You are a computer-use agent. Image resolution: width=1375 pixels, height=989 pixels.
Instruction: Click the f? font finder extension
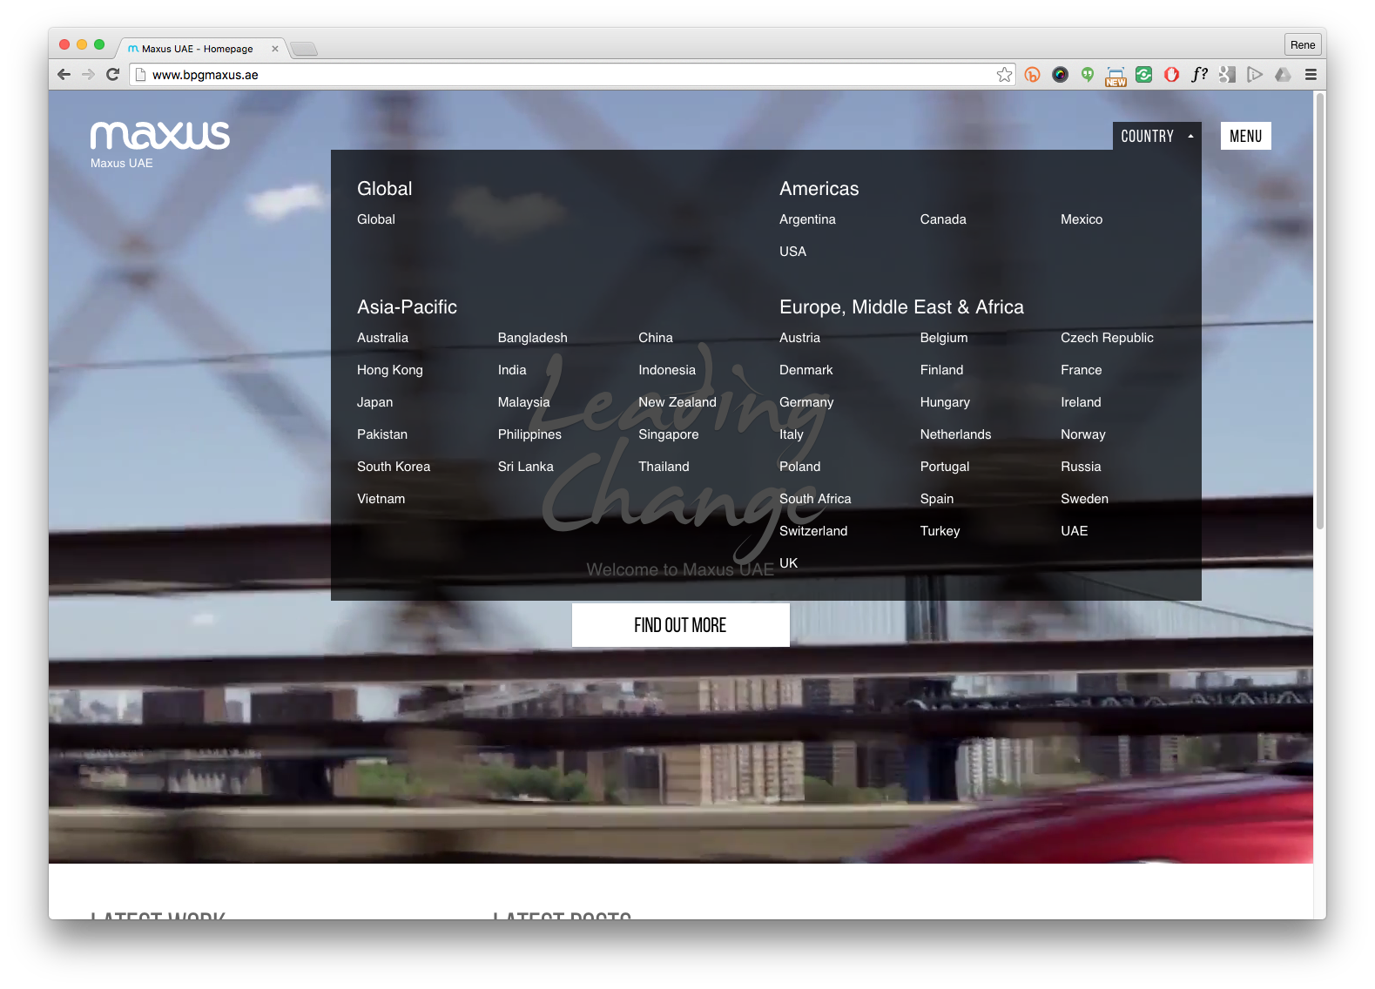point(1200,75)
